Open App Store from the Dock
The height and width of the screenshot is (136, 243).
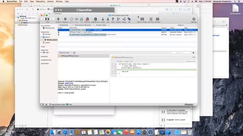point(138,132)
